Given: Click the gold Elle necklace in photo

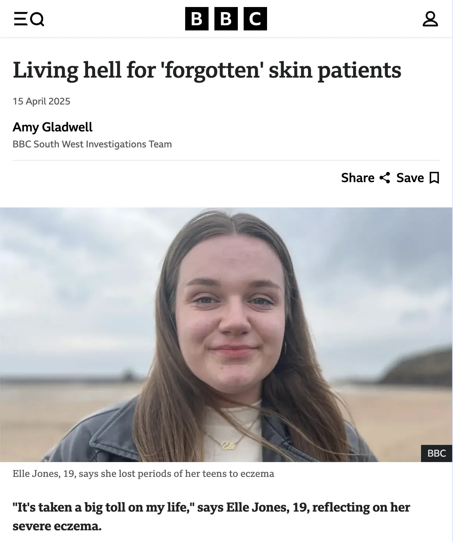Looking at the screenshot, I should point(228,446).
